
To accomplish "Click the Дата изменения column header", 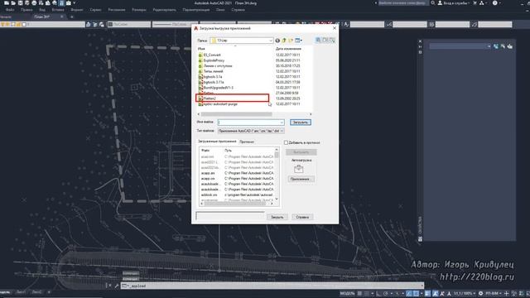I will [x=288, y=49].
